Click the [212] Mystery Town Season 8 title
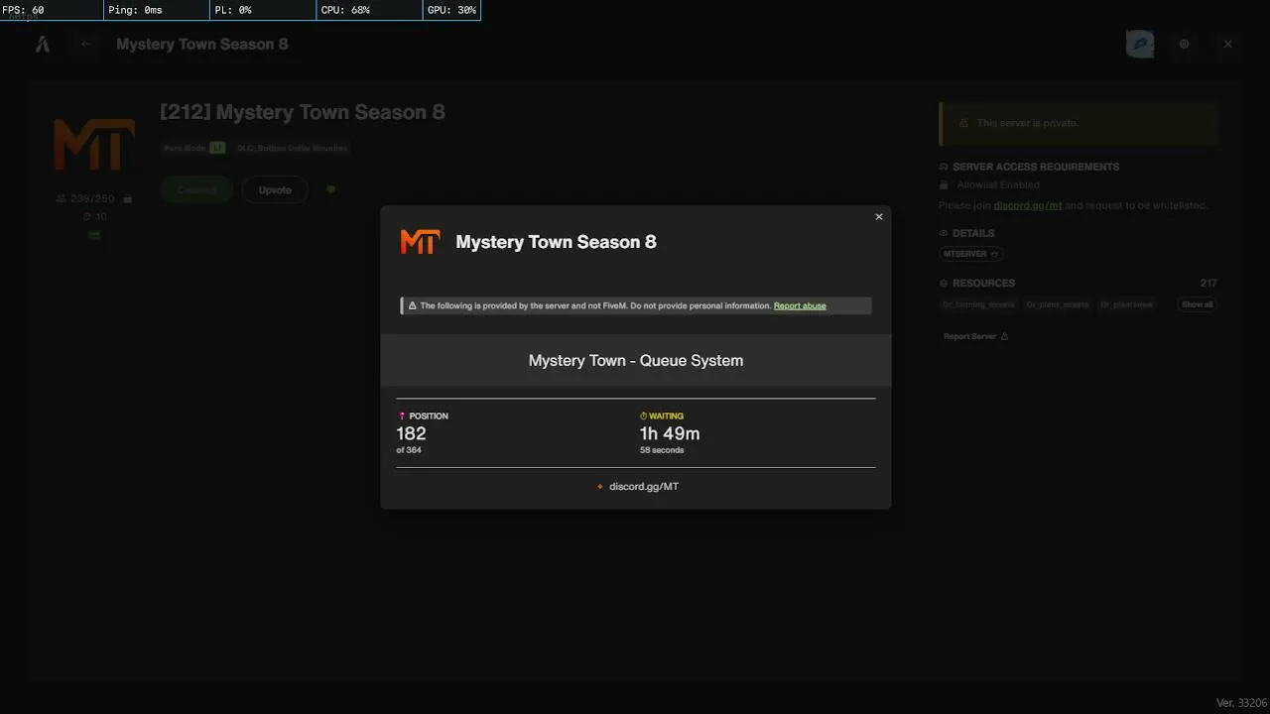The height and width of the screenshot is (714, 1270). [x=303, y=112]
